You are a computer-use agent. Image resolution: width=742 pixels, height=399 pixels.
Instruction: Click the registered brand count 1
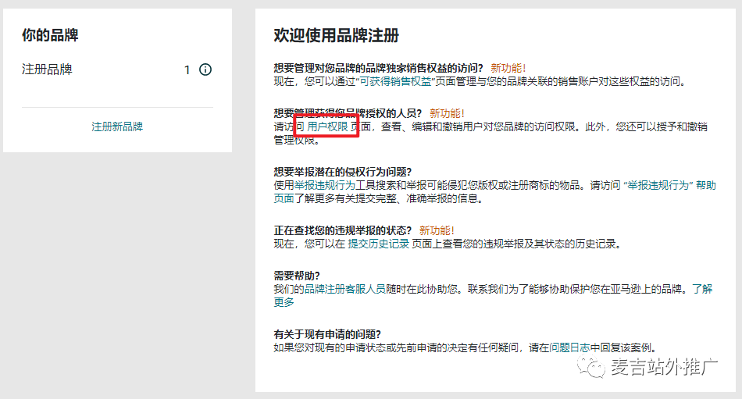pyautogui.click(x=187, y=70)
